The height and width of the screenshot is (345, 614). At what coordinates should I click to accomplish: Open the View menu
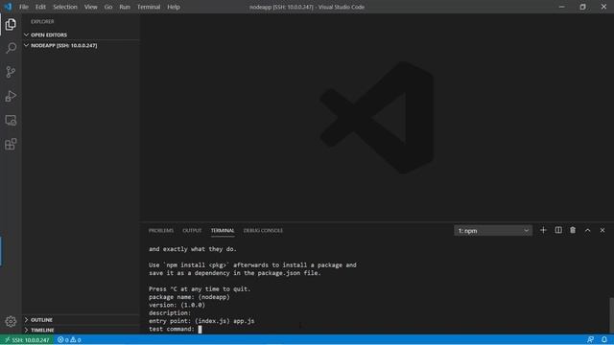(90, 7)
